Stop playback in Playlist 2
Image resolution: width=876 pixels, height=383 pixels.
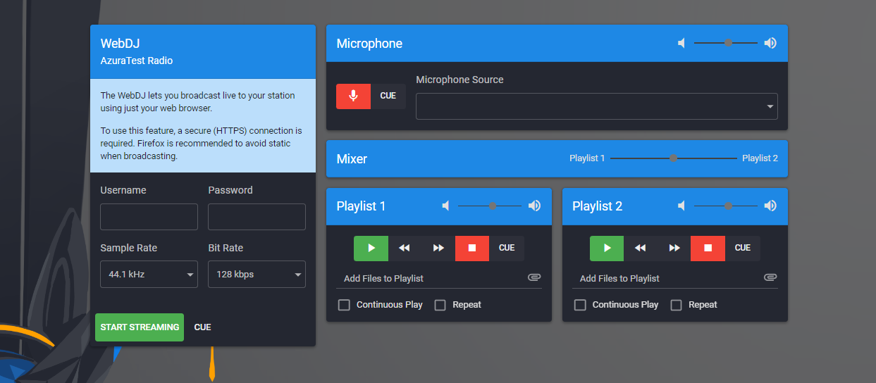(x=708, y=248)
